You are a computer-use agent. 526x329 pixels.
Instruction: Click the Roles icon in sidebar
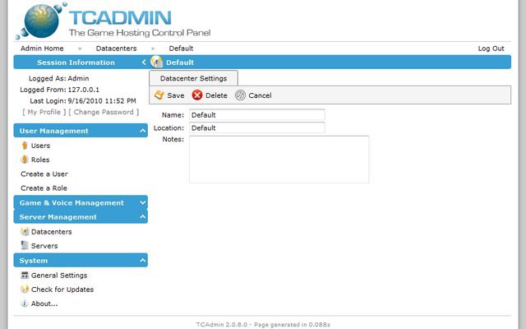coord(25,160)
